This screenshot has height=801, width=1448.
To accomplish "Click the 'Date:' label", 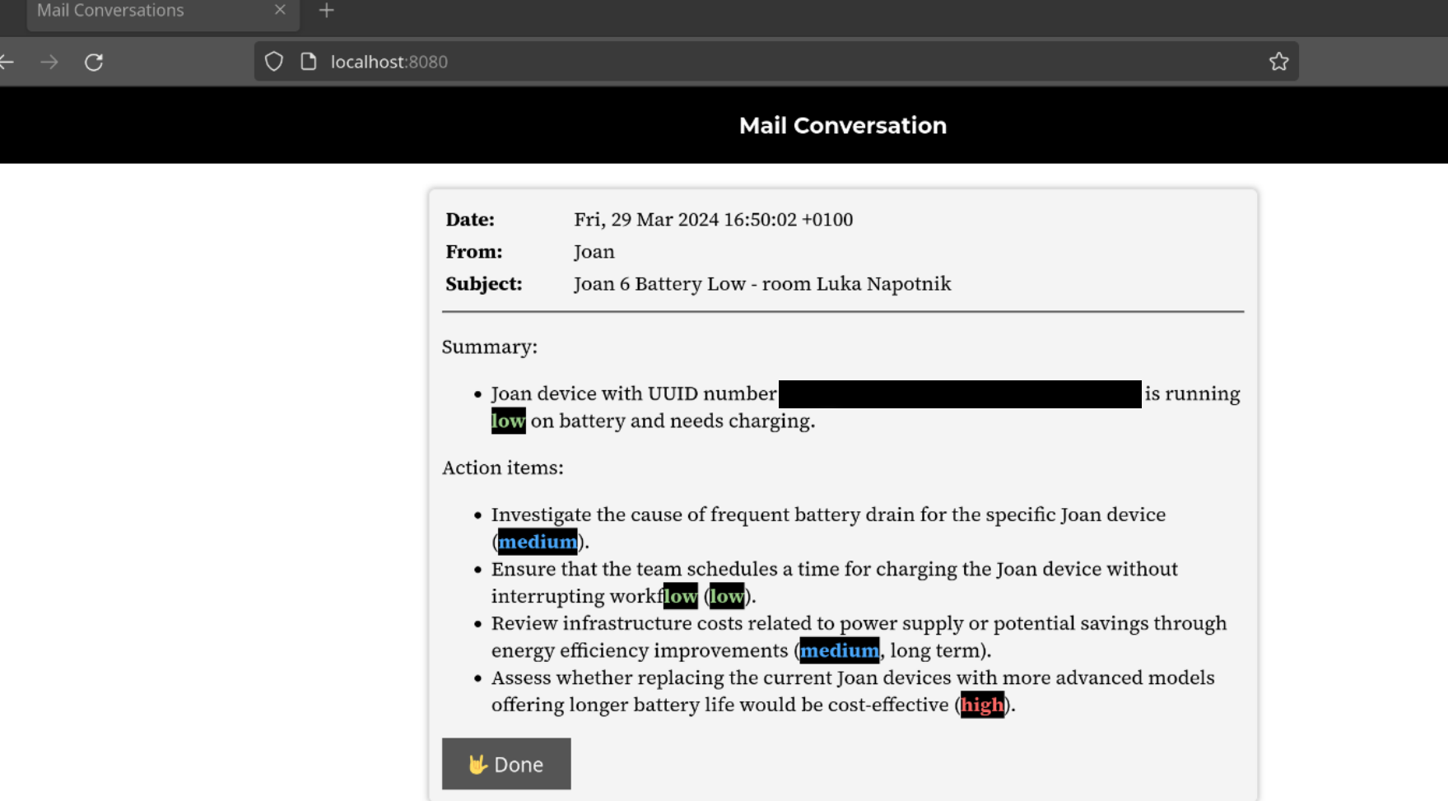I will click(470, 220).
